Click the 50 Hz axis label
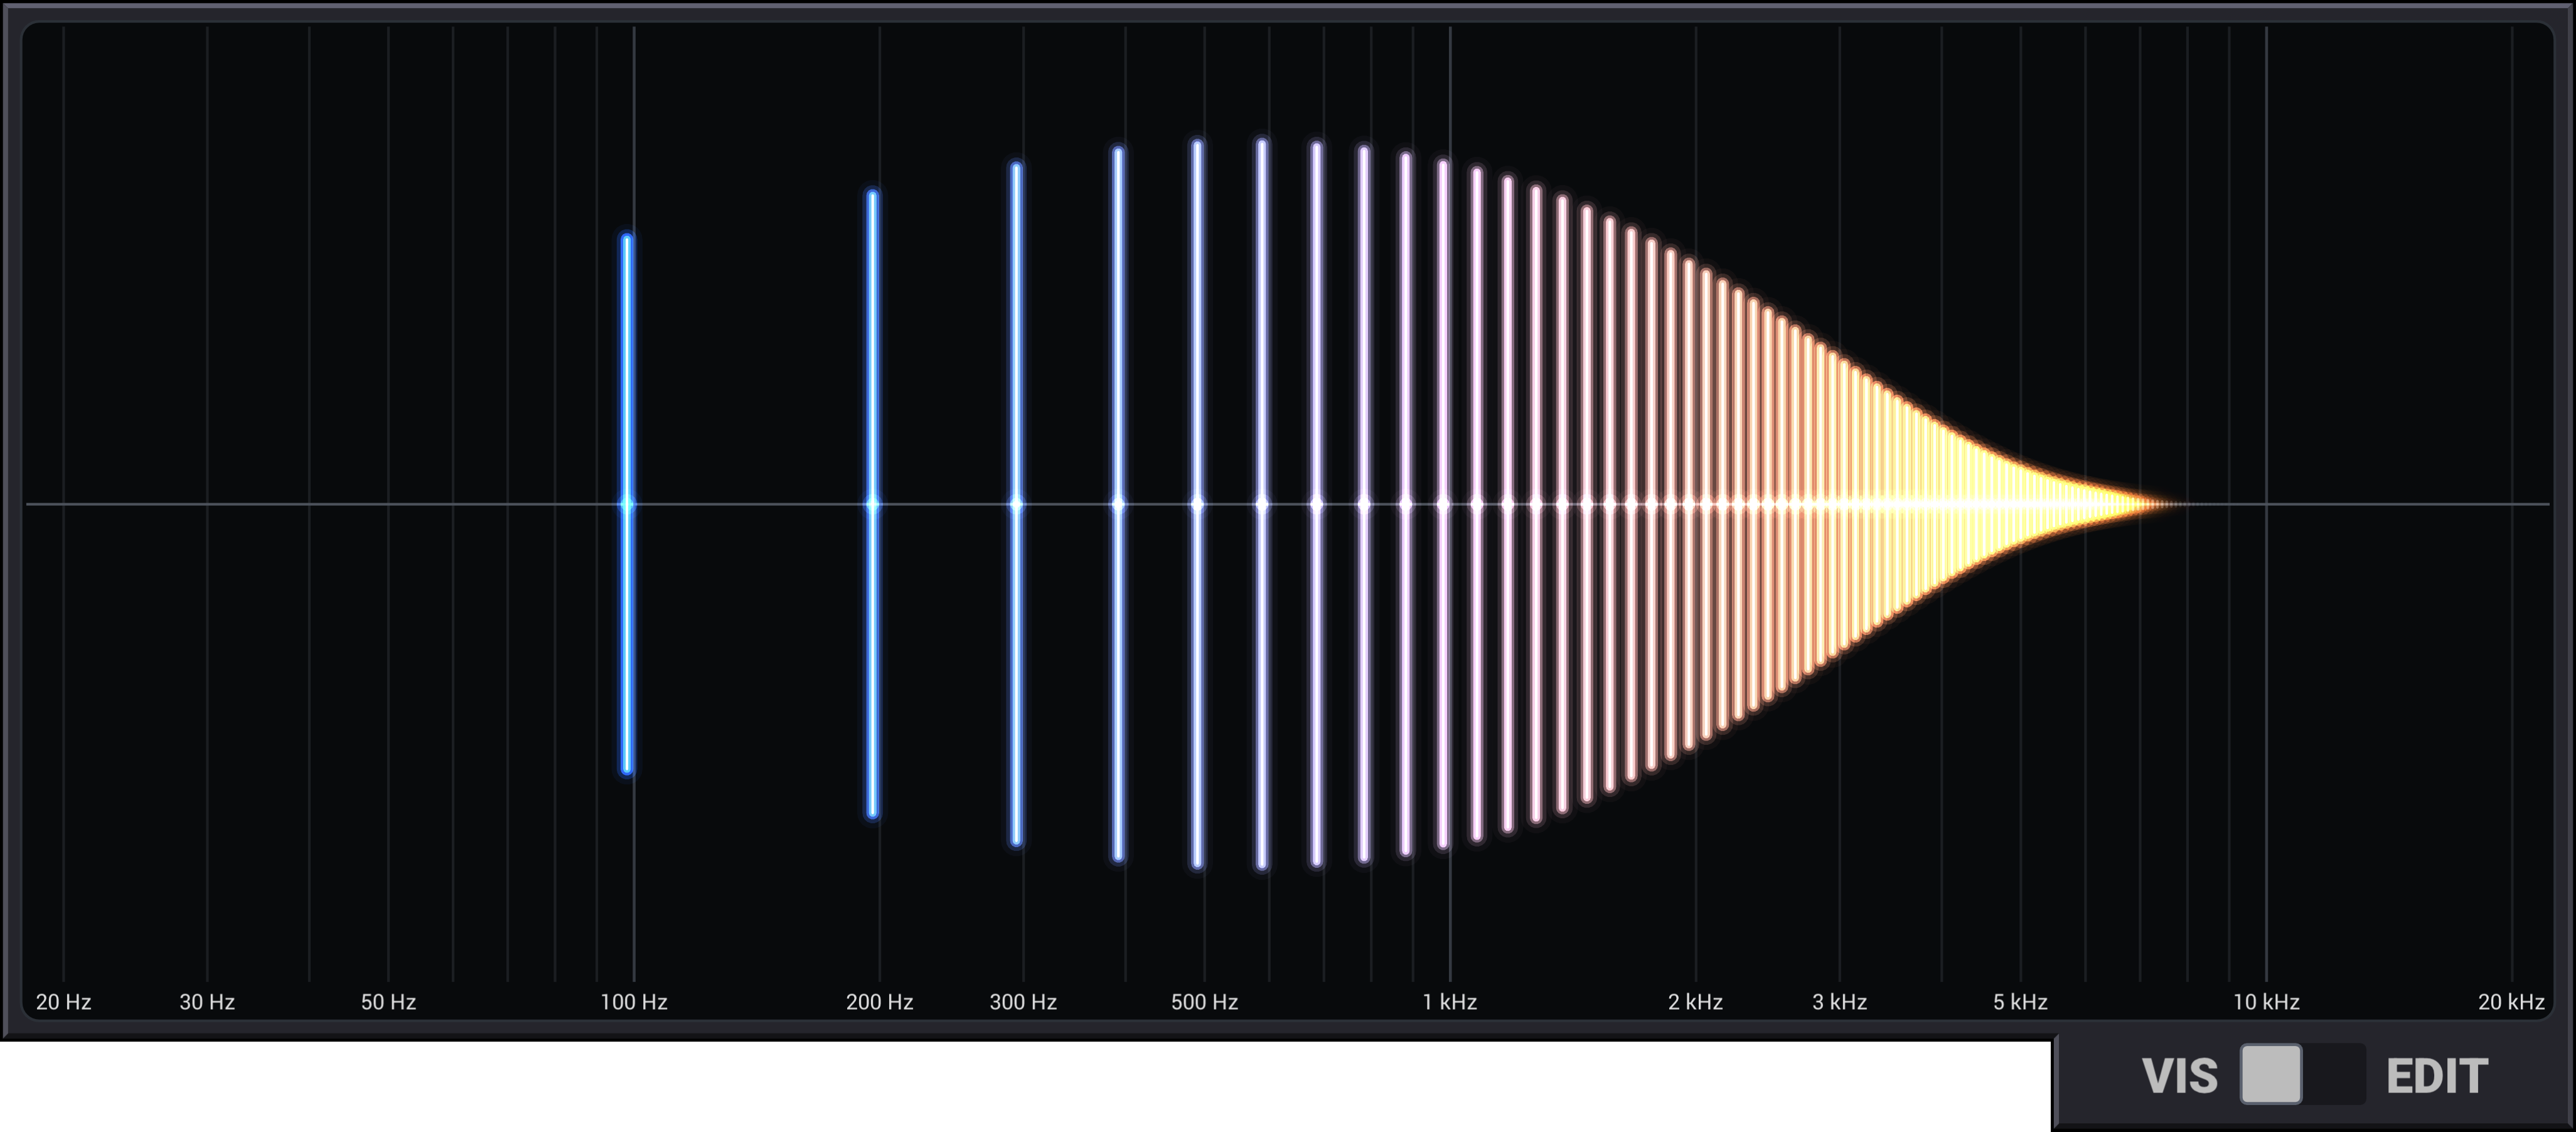The width and height of the screenshot is (2576, 1132). (x=388, y=1001)
